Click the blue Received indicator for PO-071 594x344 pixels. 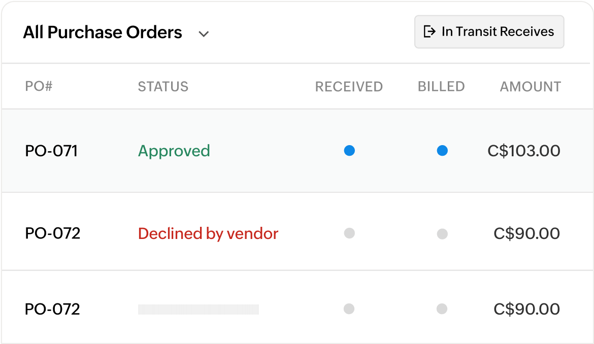click(349, 151)
